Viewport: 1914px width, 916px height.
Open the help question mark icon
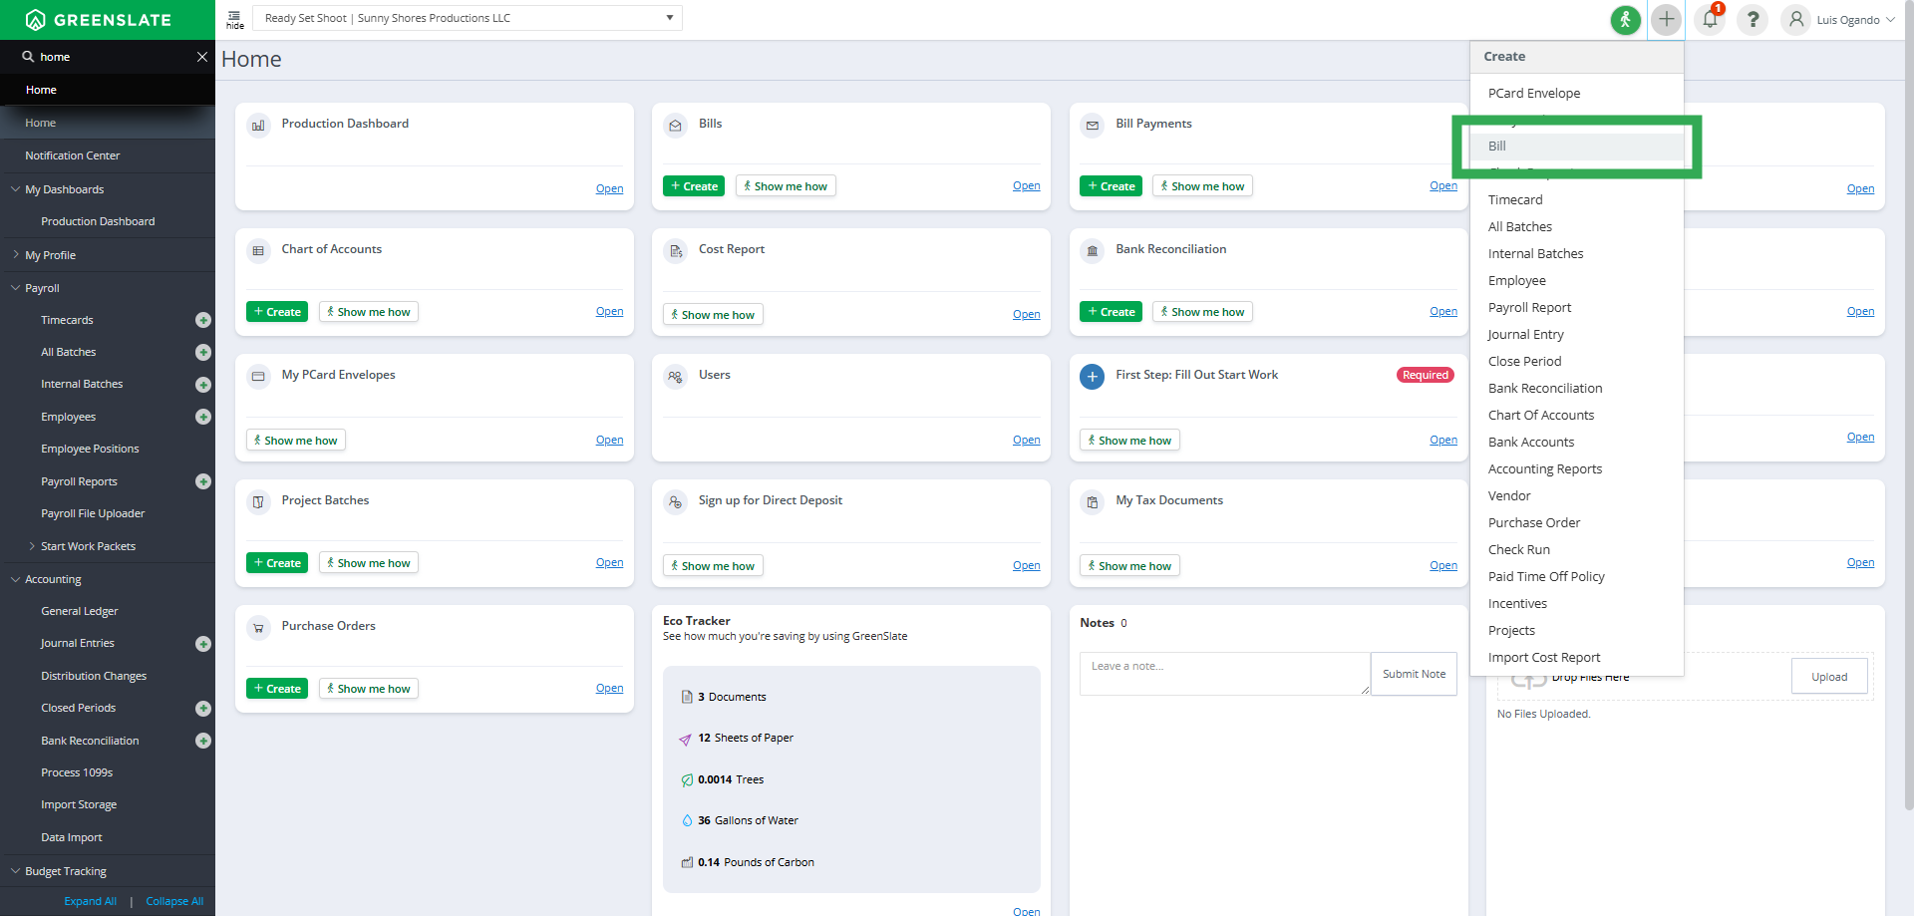click(1753, 20)
